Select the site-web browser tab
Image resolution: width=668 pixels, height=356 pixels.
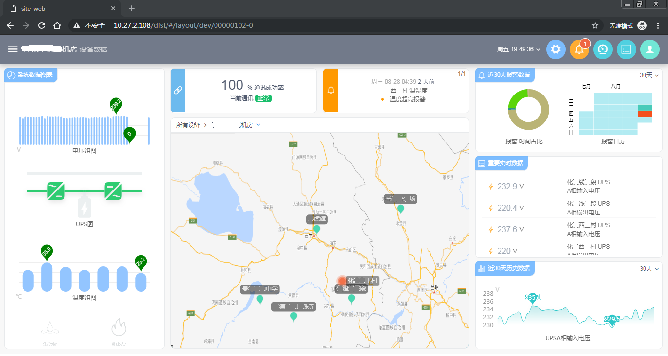[59, 8]
